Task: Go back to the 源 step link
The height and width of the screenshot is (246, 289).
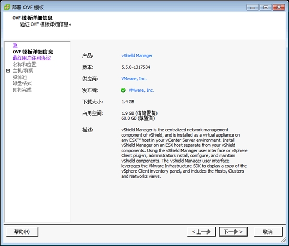Action: tap(15, 45)
